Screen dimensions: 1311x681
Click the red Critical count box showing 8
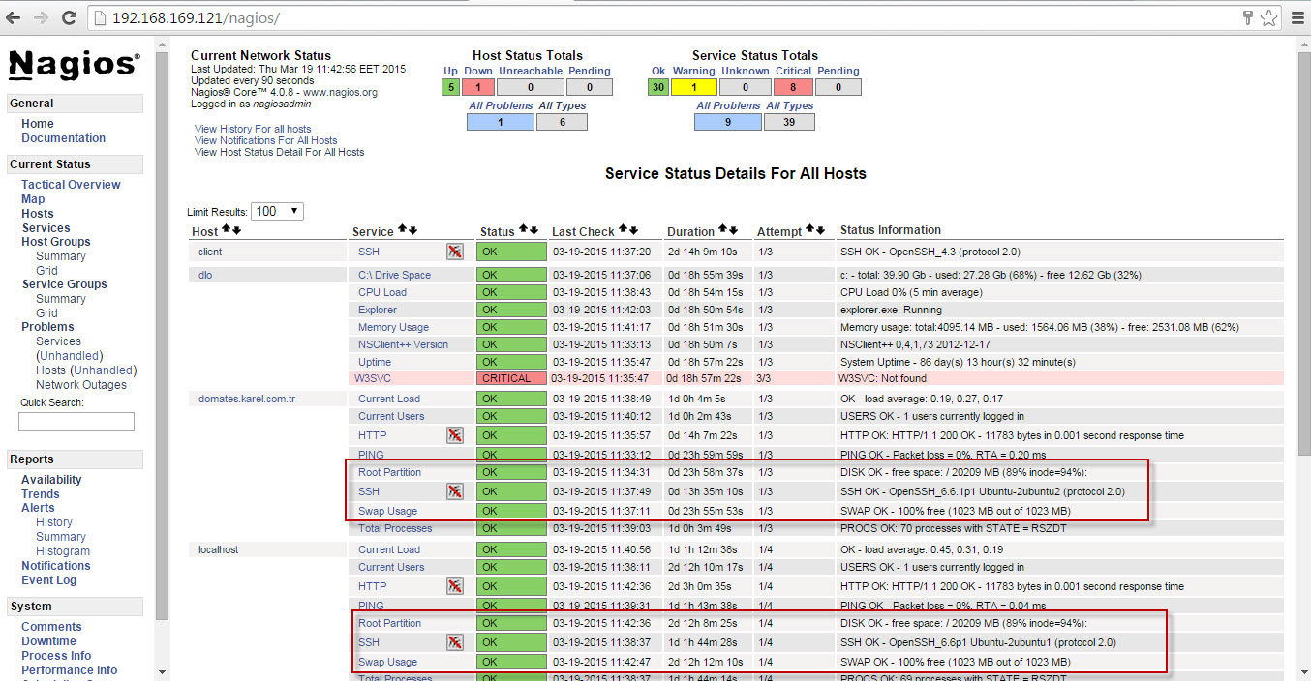[x=793, y=87]
